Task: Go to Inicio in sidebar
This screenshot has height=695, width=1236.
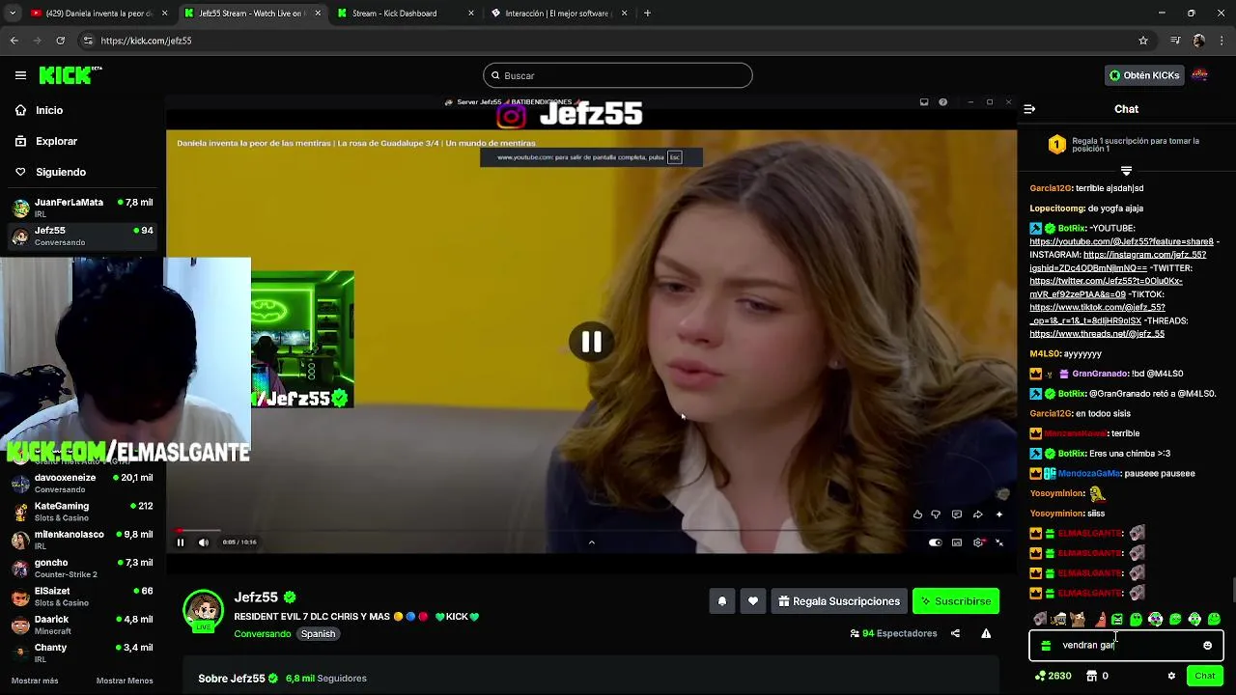Action: click(x=49, y=110)
